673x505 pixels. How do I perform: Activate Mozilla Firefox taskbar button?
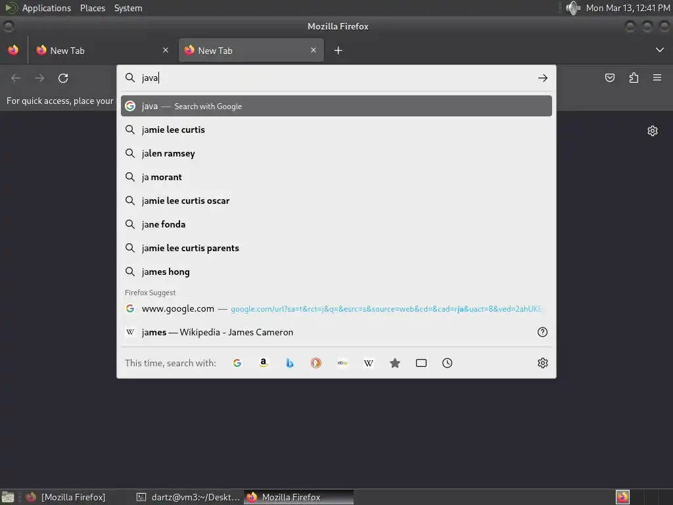299,497
